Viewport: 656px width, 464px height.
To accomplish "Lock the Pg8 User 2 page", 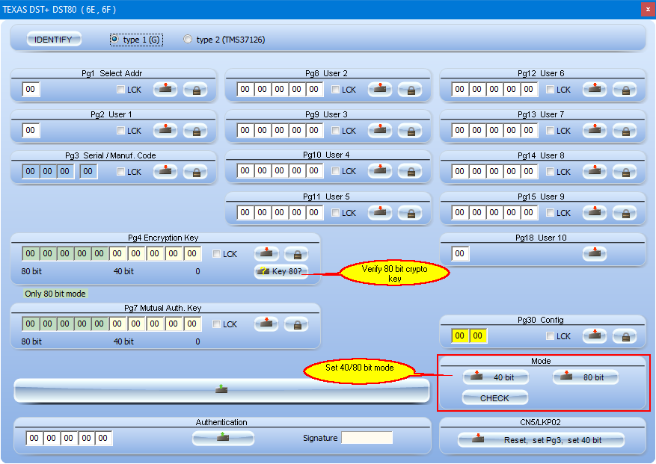I will pyautogui.click(x=411, y=90).
